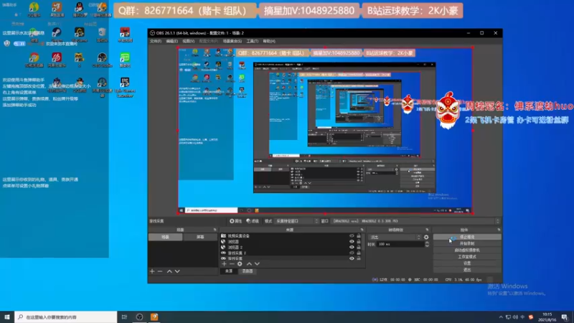The width and height of the screenshot is (574, 323).
Task: Add a new scene with the plus icon
Action: click(152, 271)
